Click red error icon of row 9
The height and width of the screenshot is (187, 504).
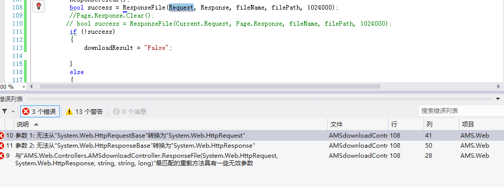(x=2, y=156)
